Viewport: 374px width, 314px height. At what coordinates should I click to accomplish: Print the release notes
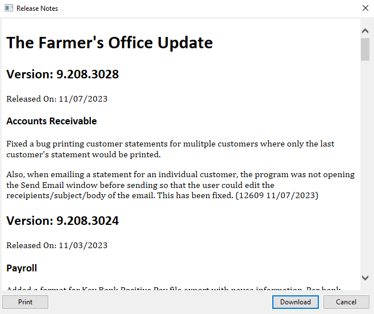pyautogui.click(x=26, y=302)
